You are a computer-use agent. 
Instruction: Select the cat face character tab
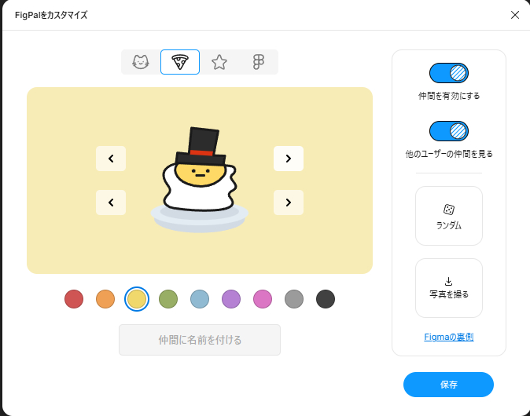coord(141,62)
